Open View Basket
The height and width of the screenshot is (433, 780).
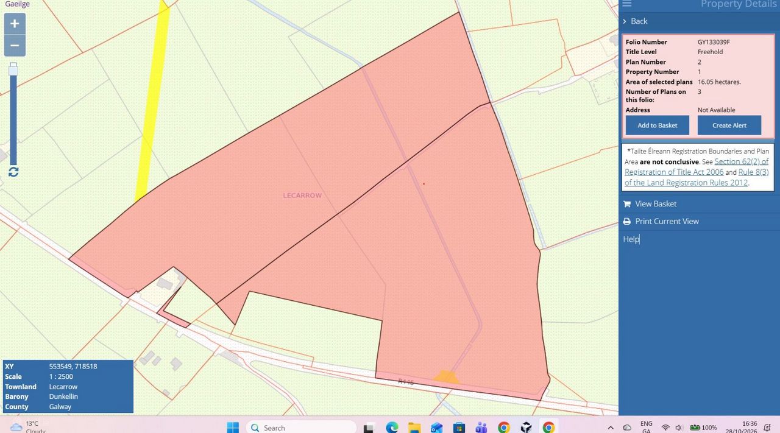pos(656,204)
